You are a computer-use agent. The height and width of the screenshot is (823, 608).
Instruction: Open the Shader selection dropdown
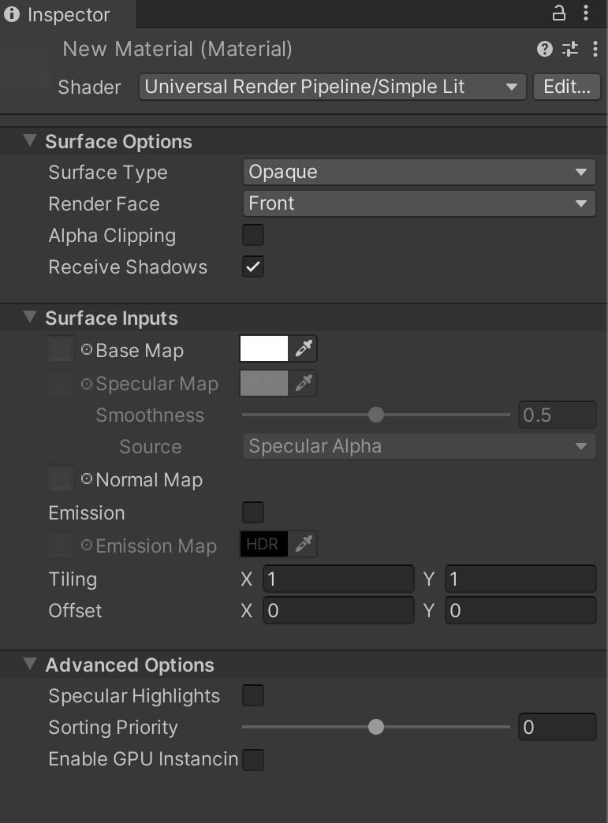[331, 87]
